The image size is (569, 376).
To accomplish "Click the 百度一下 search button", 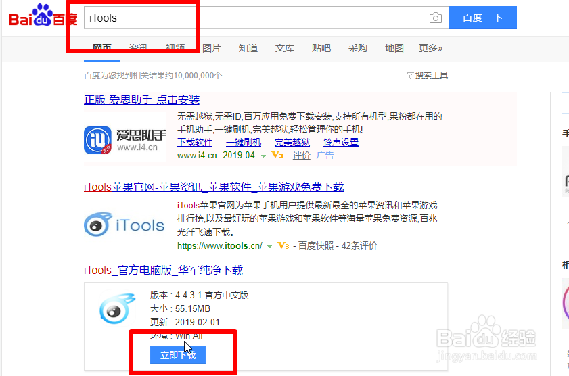I will click(x=482, y=18).
